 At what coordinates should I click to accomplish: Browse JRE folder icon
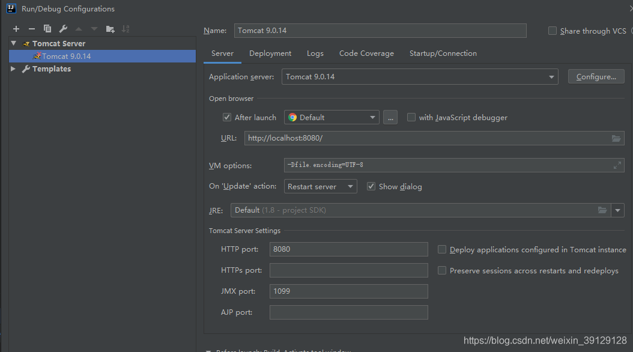click(602, 210)
